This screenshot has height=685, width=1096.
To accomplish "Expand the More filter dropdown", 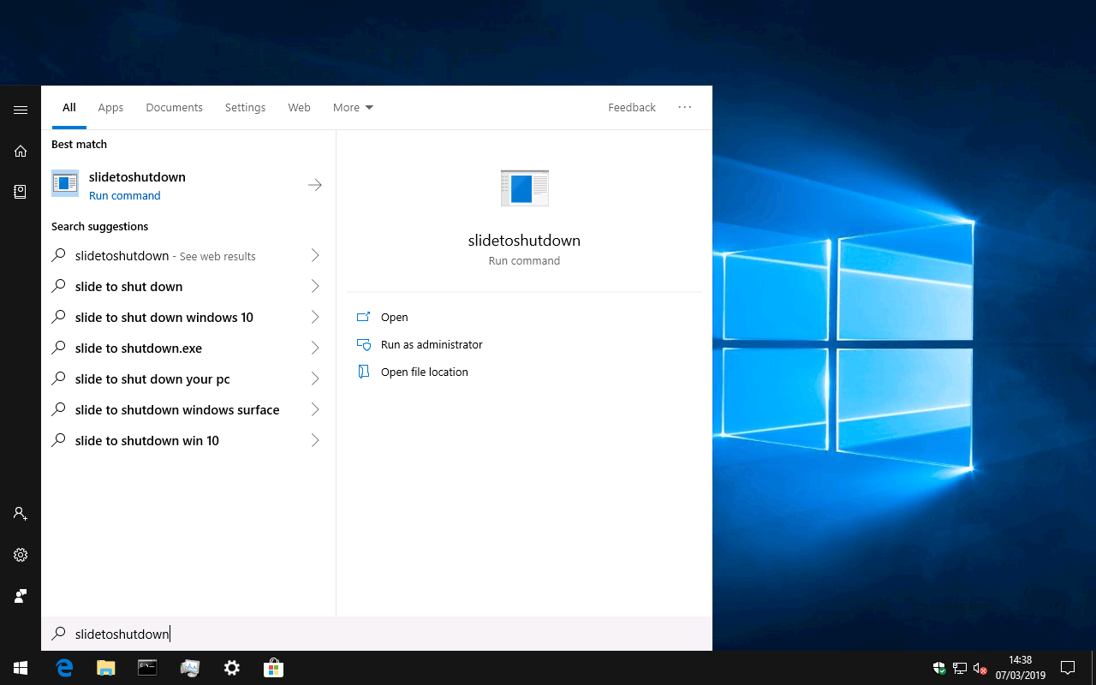I will (x=353, y=108).
